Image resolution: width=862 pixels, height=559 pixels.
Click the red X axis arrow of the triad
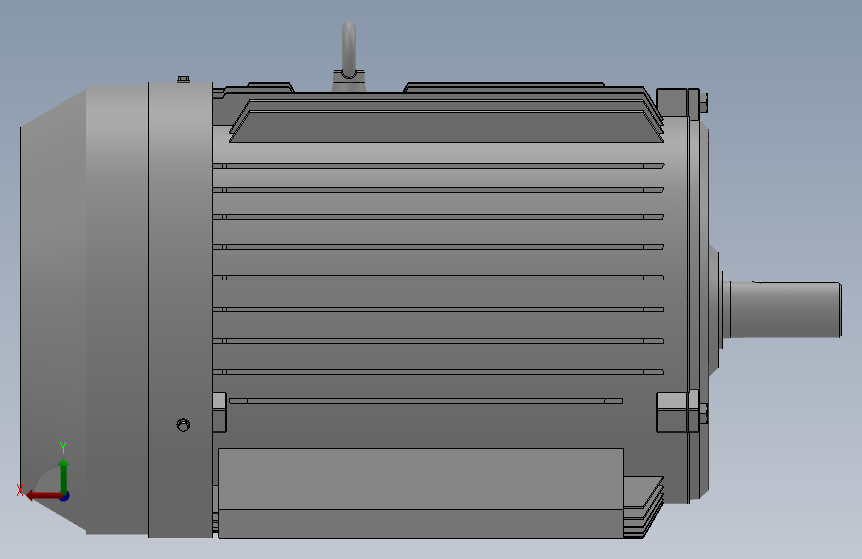pos(43,495)
